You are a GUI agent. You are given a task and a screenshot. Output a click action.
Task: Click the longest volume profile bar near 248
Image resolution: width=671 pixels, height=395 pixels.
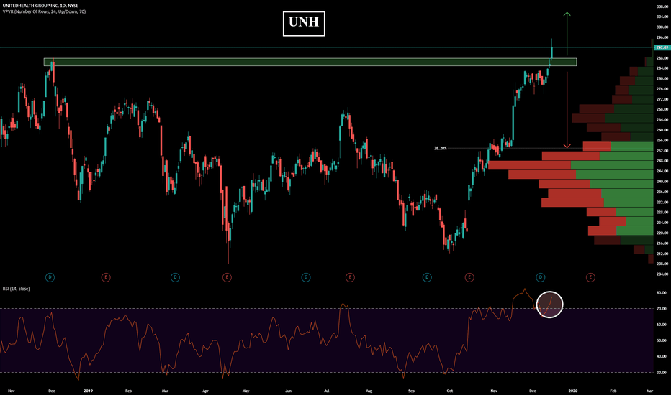[570, 165]
